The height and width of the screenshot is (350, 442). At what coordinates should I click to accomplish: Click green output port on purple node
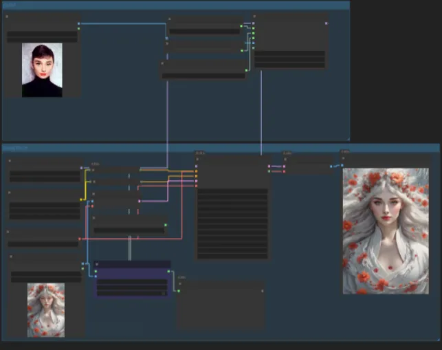tap(170, 272)
